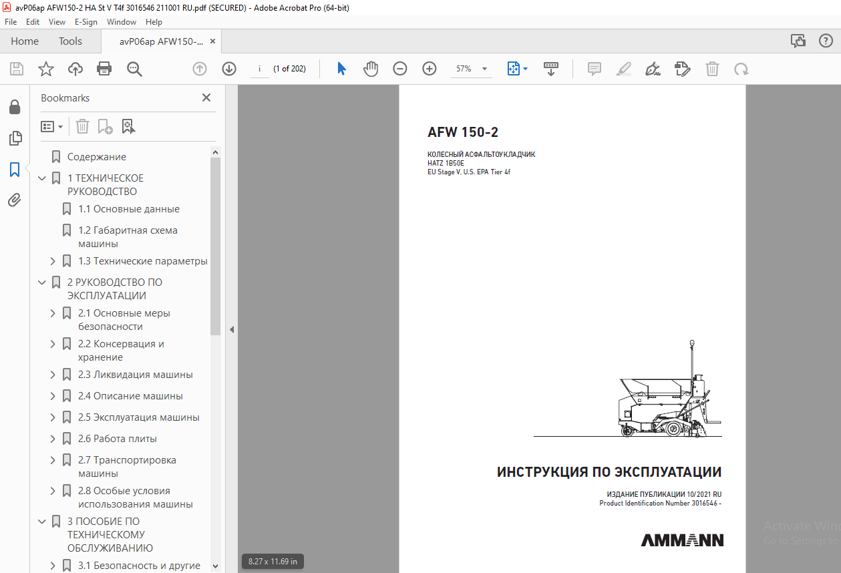The width and height of the screenshot is (841, 573).
Task: Open the Help question mark icon
Action: pyautogui.click(x=826, y=41)
